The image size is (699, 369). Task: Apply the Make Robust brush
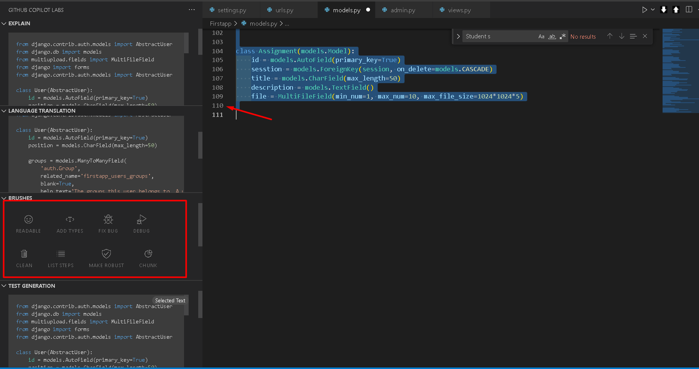pos(107,259)
